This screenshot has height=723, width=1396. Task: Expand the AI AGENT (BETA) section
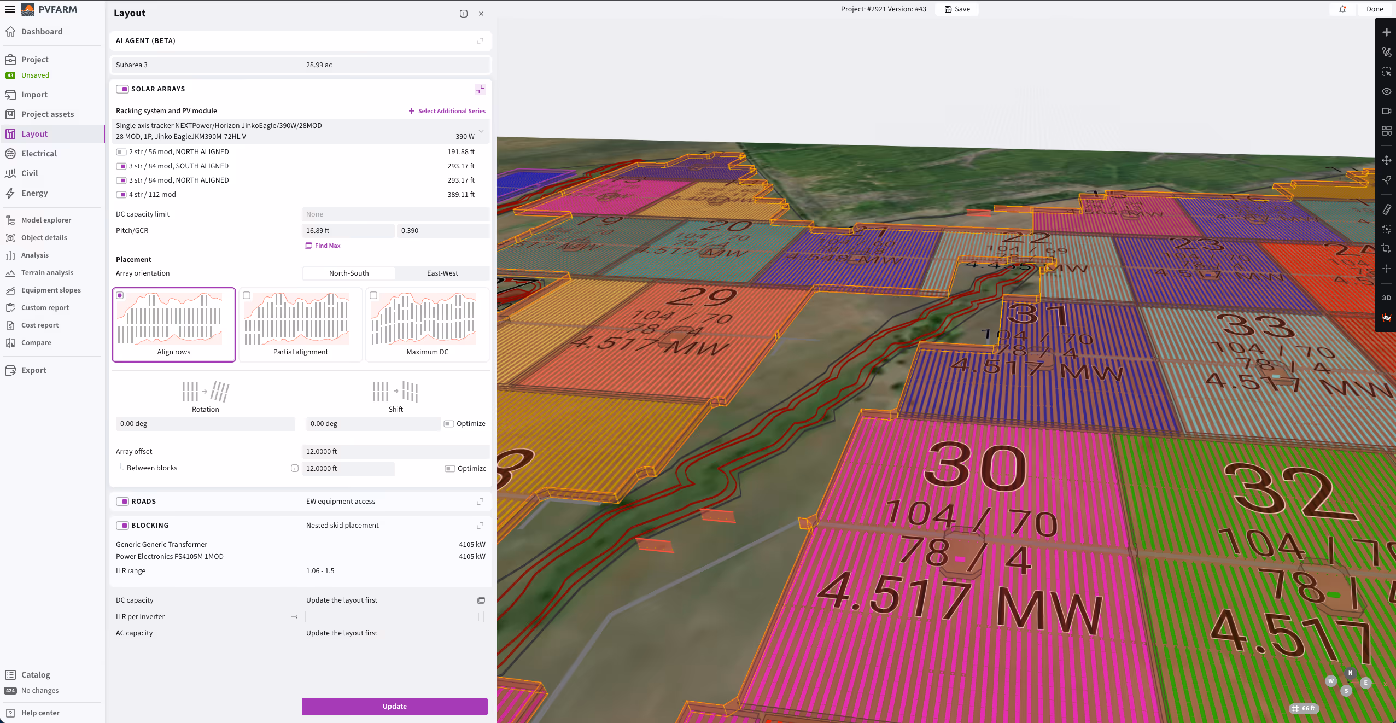(x=480, y=41)
